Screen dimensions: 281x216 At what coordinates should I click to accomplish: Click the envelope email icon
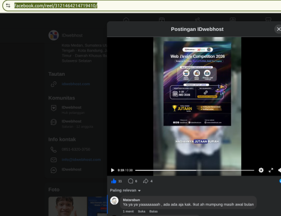point(53,160)
